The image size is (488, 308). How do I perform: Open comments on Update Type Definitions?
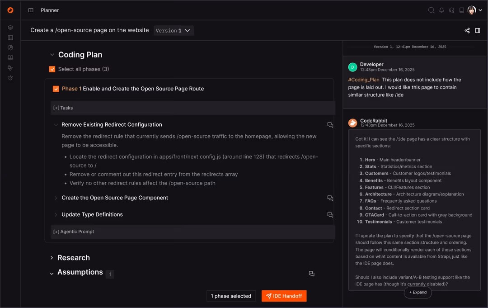(x=330, y=215)
